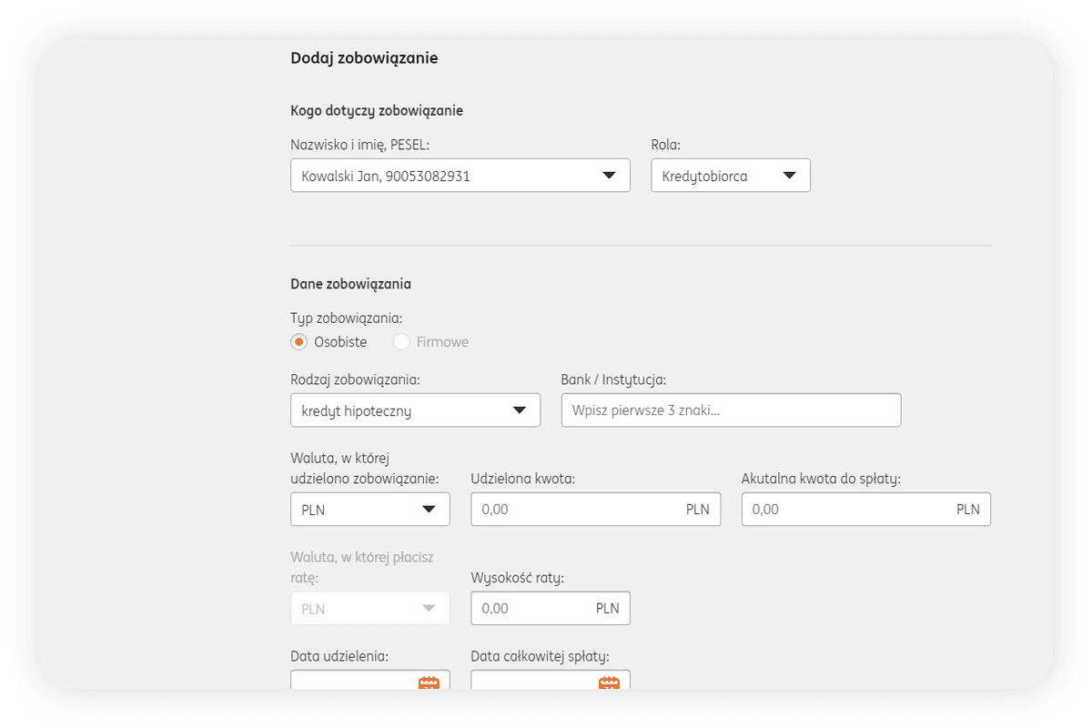
Task: Focus the Bank / Instytucja search field
Action: coord(731,410)
